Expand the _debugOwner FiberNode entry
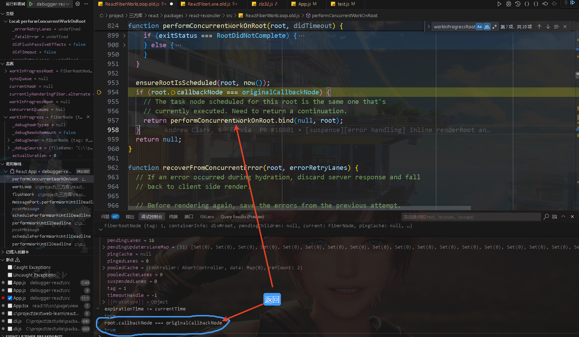This screenshot has width=579, height=337. [8, 140]
